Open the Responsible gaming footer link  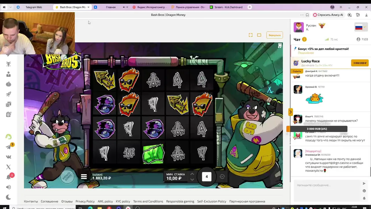click(x=180, y=201)
